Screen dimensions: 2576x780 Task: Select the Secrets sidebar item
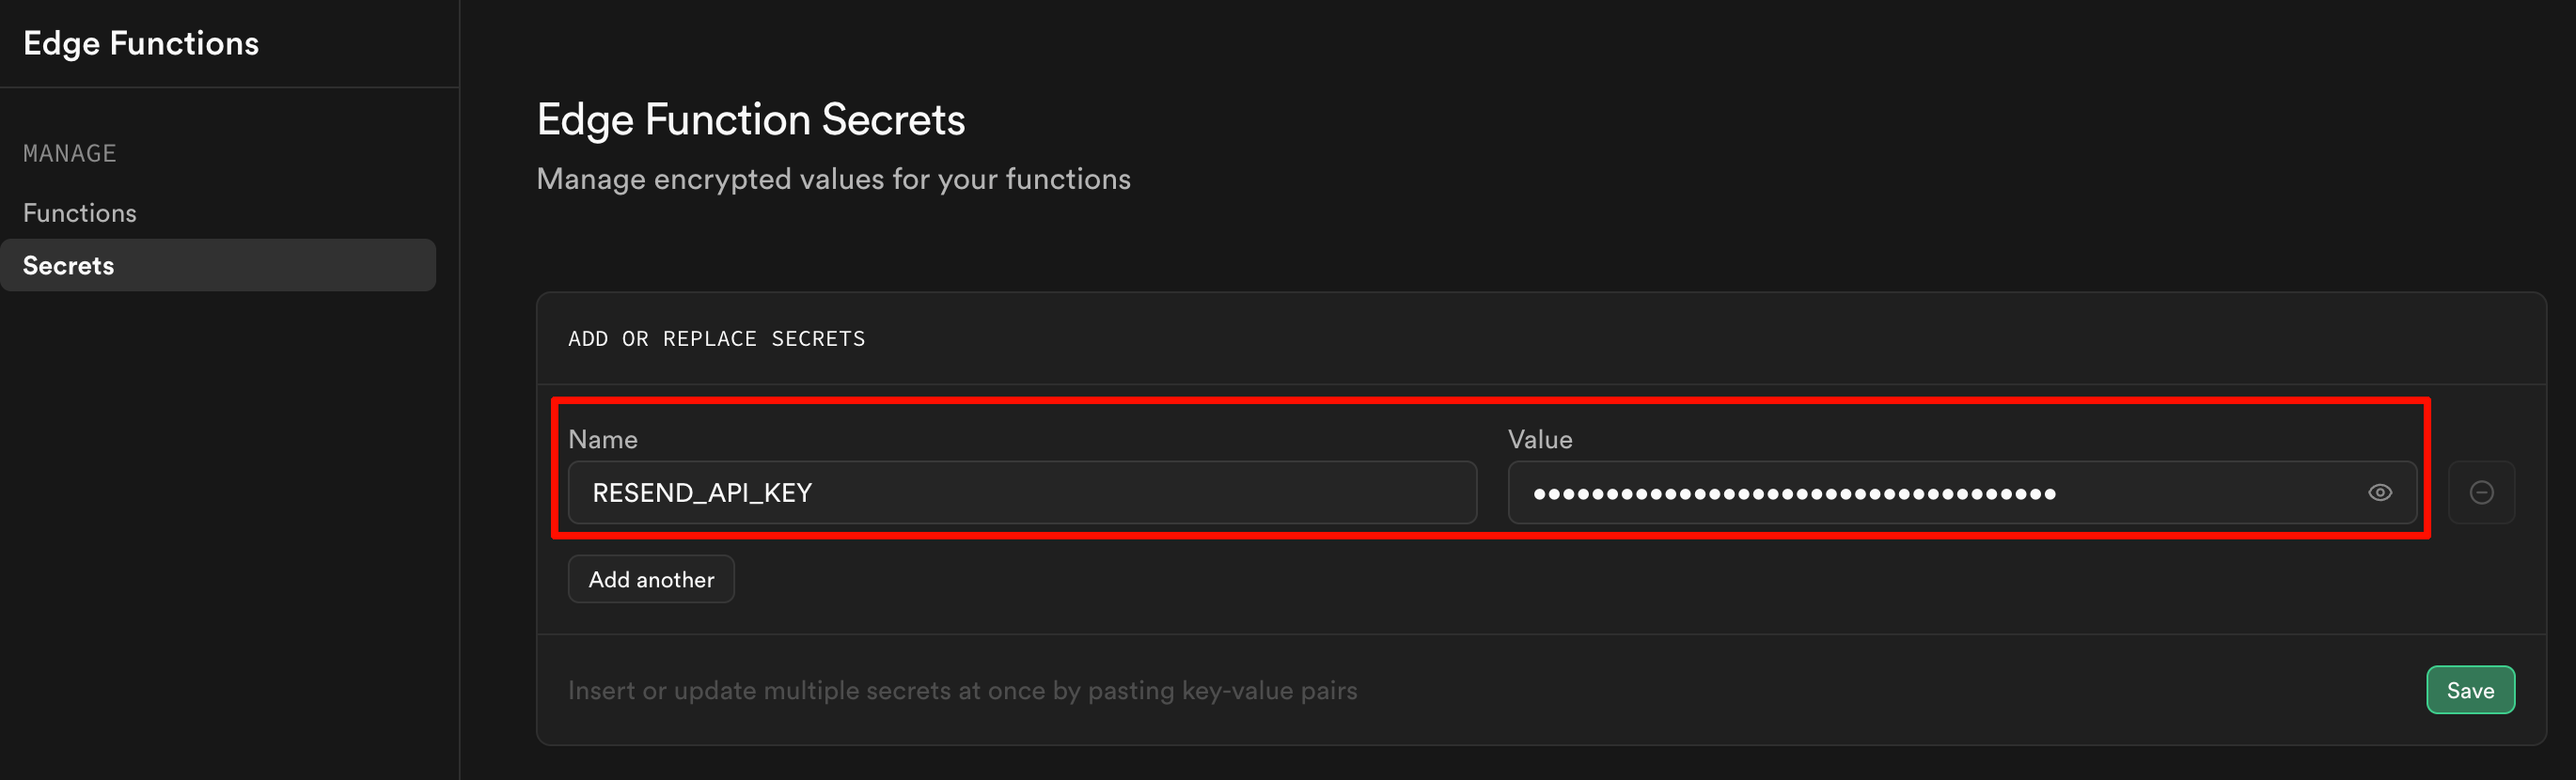point(69,265)
